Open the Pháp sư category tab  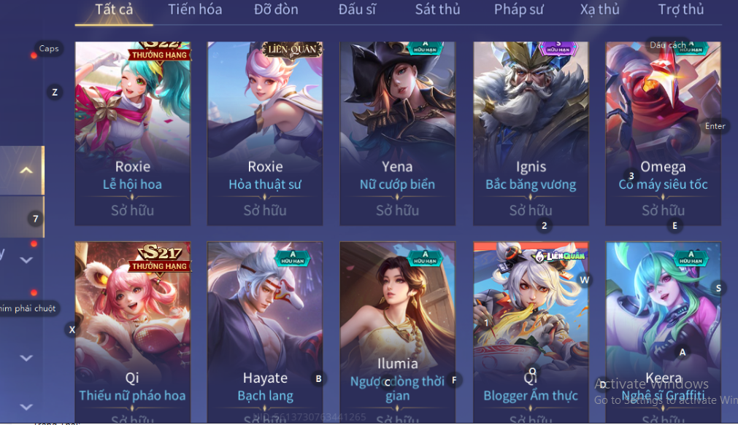[518, 9]
